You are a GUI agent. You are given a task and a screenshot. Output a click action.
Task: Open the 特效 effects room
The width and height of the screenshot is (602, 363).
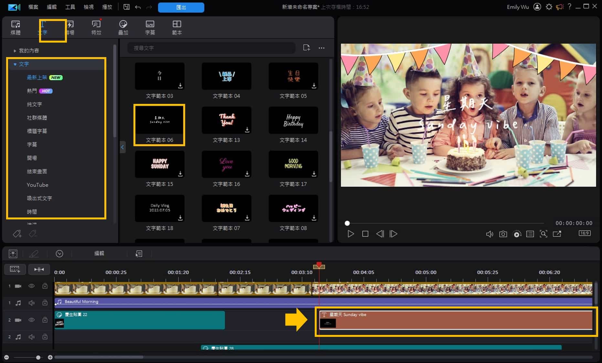click(x=96, y=27)
